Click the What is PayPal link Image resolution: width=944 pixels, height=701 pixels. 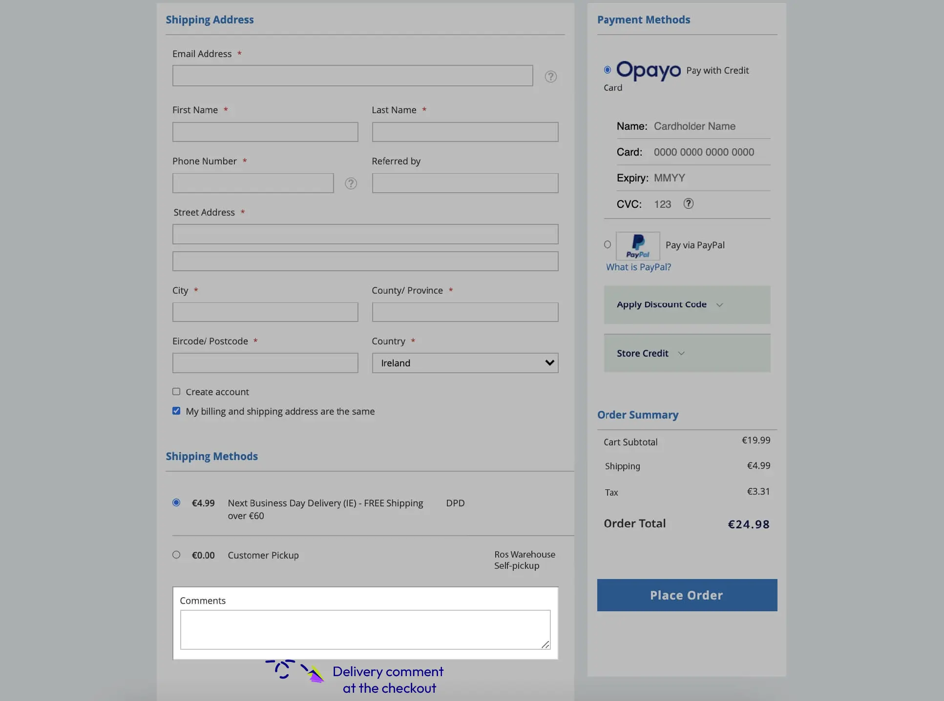point(638,267)
